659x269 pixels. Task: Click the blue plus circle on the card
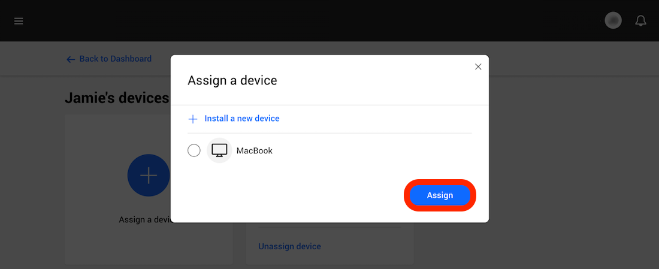point(148,176)
